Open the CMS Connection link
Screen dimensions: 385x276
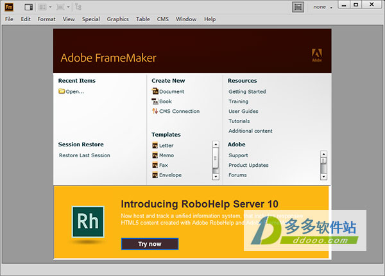point(179,111)
